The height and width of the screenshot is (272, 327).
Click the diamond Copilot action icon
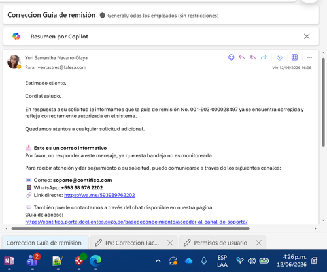tap(279, 57)
